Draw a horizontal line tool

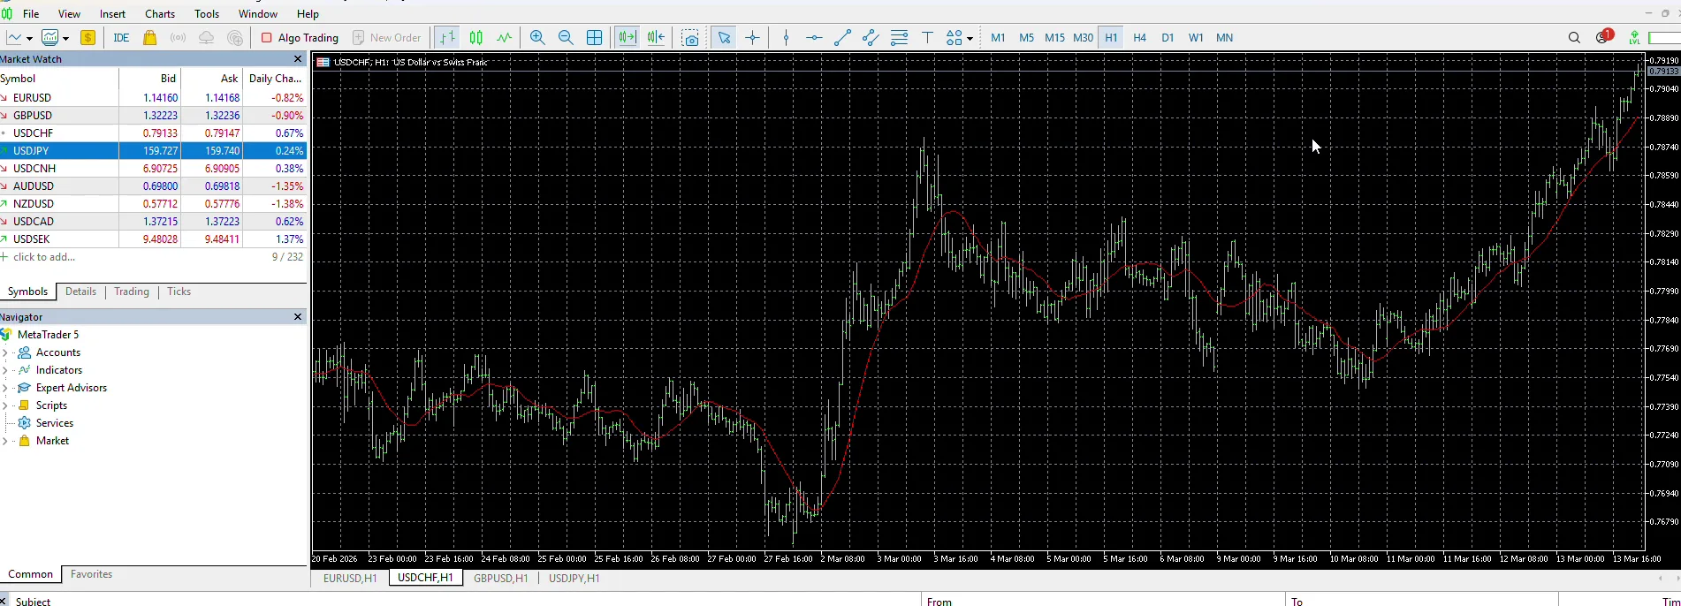pyautogui.click(x=814, y=38)
